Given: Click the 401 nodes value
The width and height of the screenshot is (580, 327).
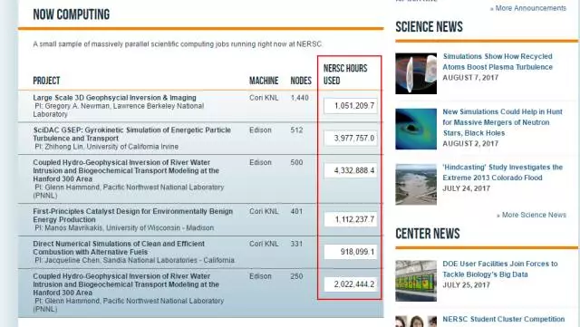Looking at the screenshot, I should pyautogui.click(x=296, y=212).
